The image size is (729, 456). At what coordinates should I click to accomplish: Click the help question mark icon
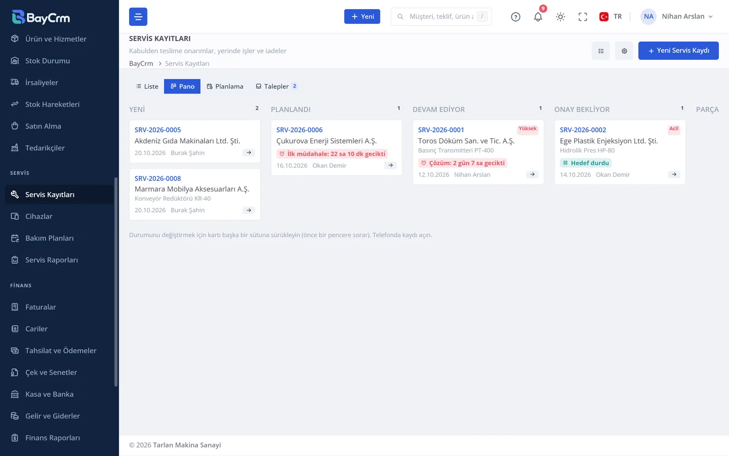tap(515, 17)
